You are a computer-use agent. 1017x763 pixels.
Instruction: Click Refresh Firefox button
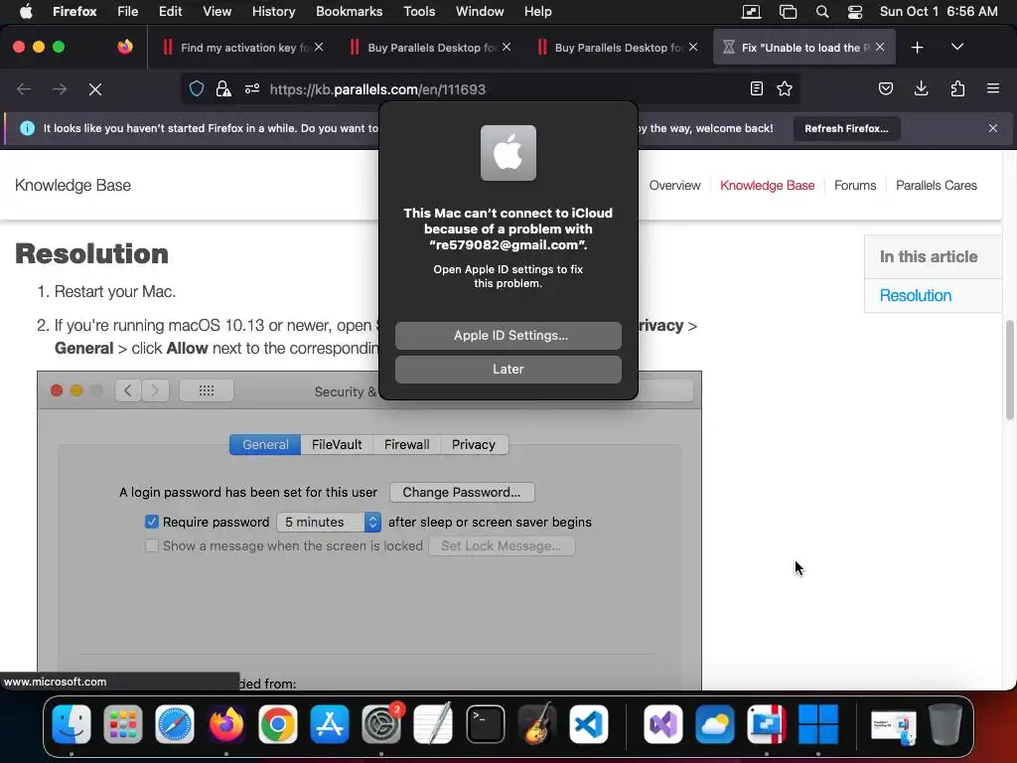tap(846, 128)
